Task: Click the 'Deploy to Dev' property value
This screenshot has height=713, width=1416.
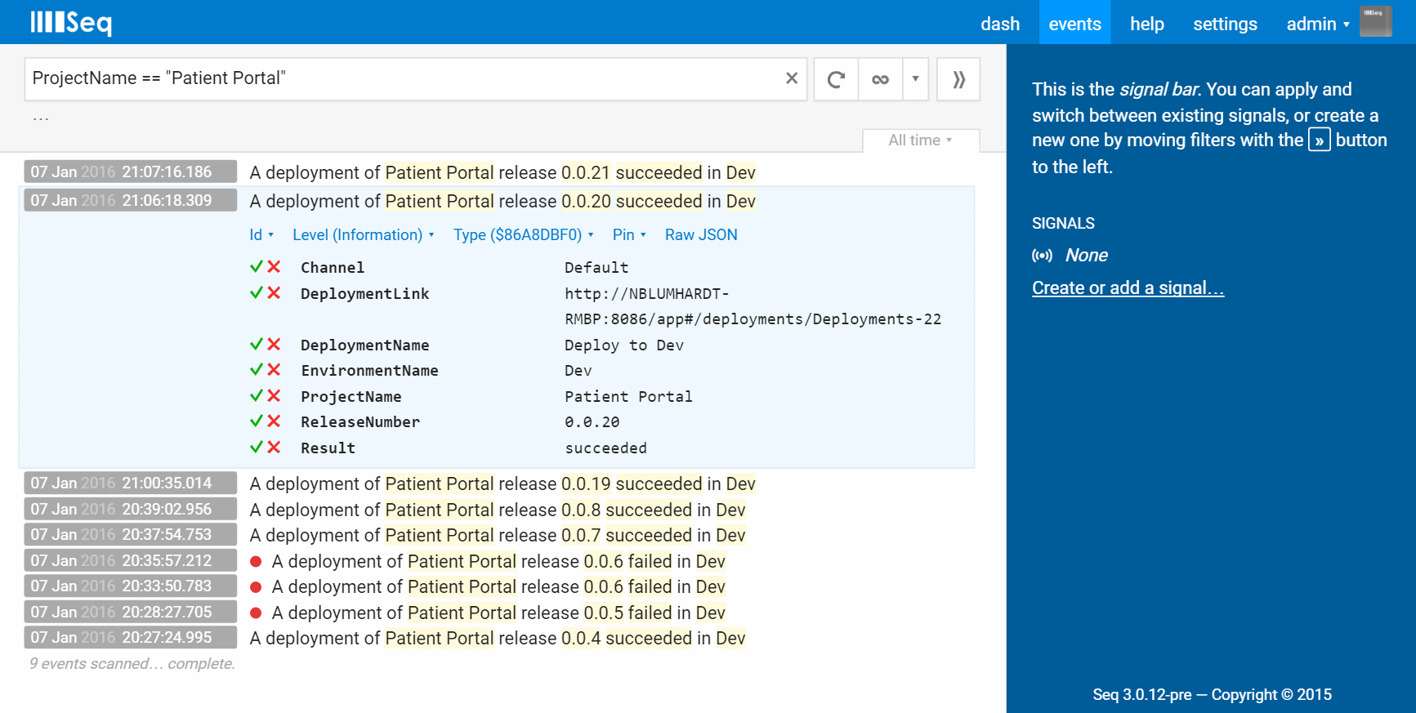Action: (624, 345)
